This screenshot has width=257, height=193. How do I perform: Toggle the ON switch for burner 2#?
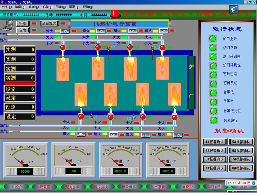(178, 135)
